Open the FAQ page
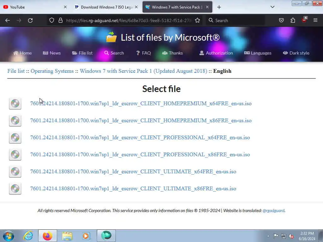This screenshot has width=323, height=242. (x=144, y=53)
